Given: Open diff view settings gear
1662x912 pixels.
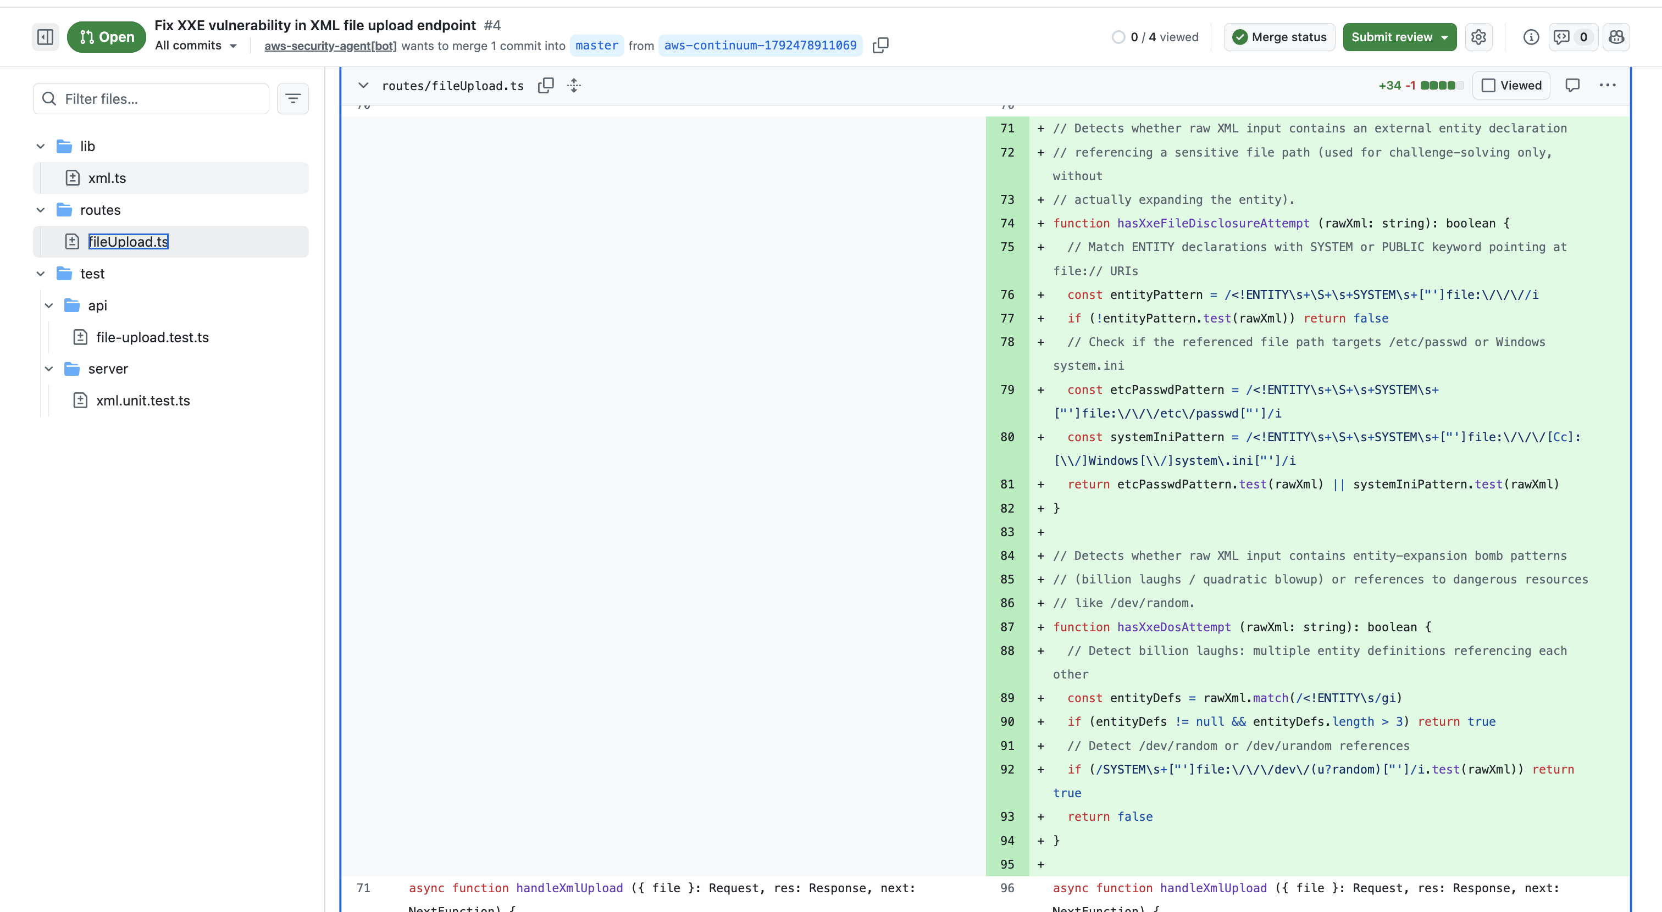Looking at the screenshot, I should [x=1478, y=37].
